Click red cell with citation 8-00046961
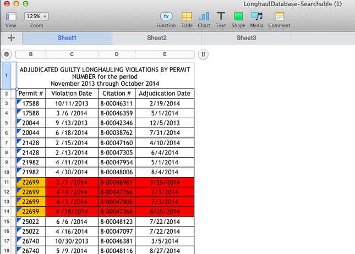Viewport: 355px width, 254px height. click(117, 182)
